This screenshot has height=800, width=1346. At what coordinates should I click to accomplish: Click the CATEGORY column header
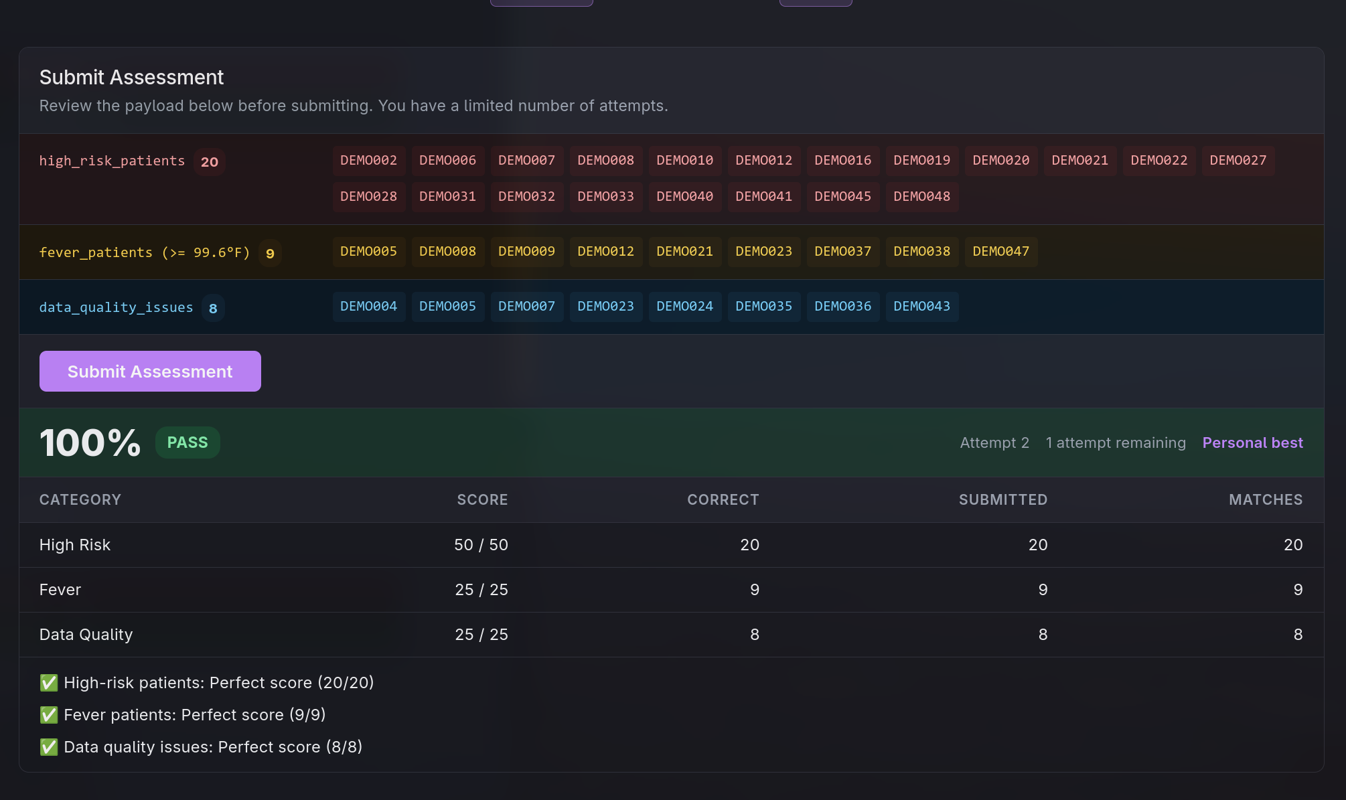tap(80, 500)
